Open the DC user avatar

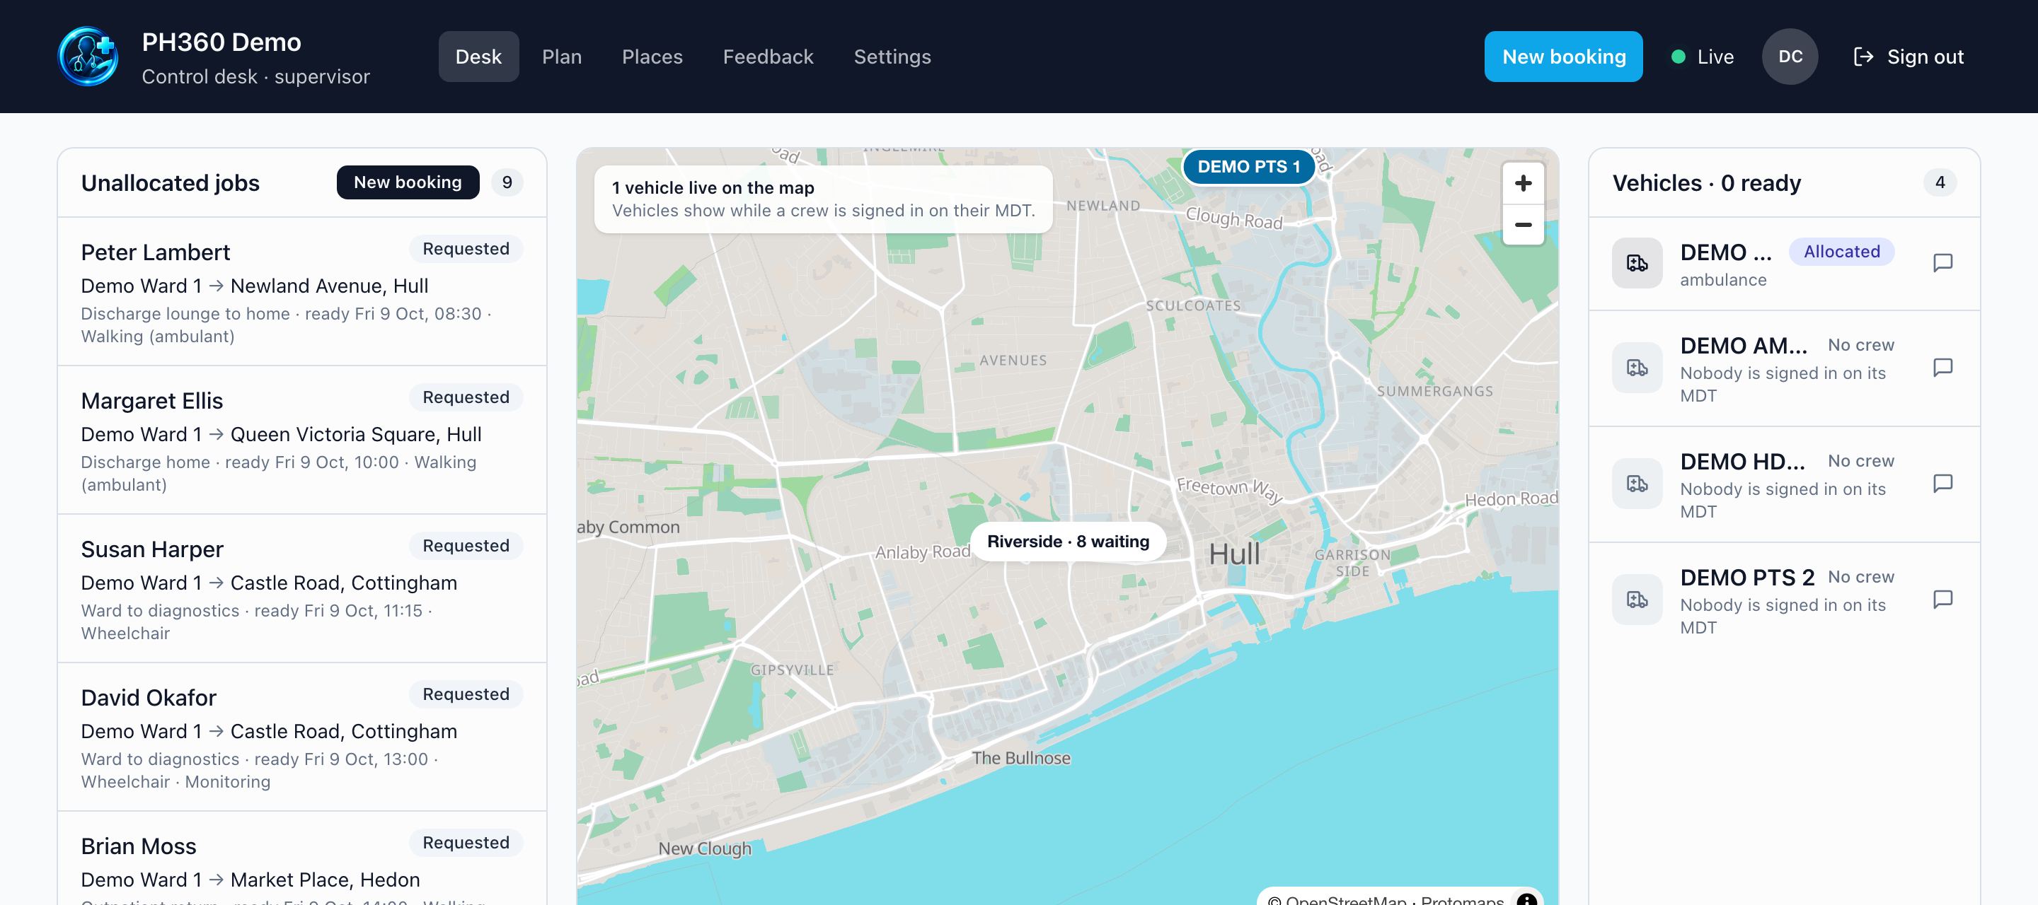pyautogui.click(x=1790, y=56)
